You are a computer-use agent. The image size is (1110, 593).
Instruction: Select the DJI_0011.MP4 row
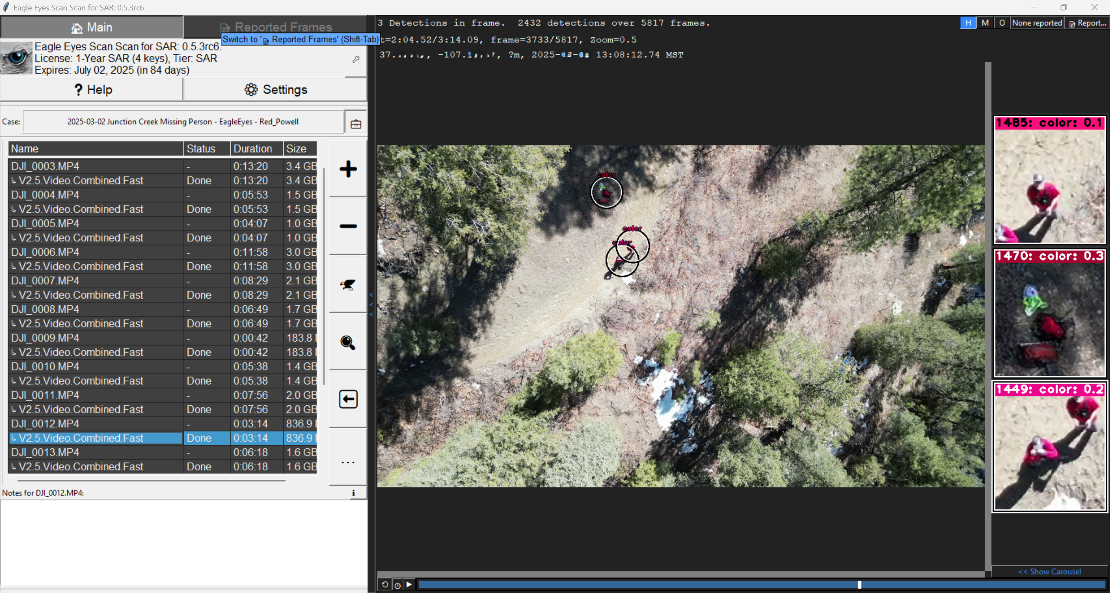[163, 395]
